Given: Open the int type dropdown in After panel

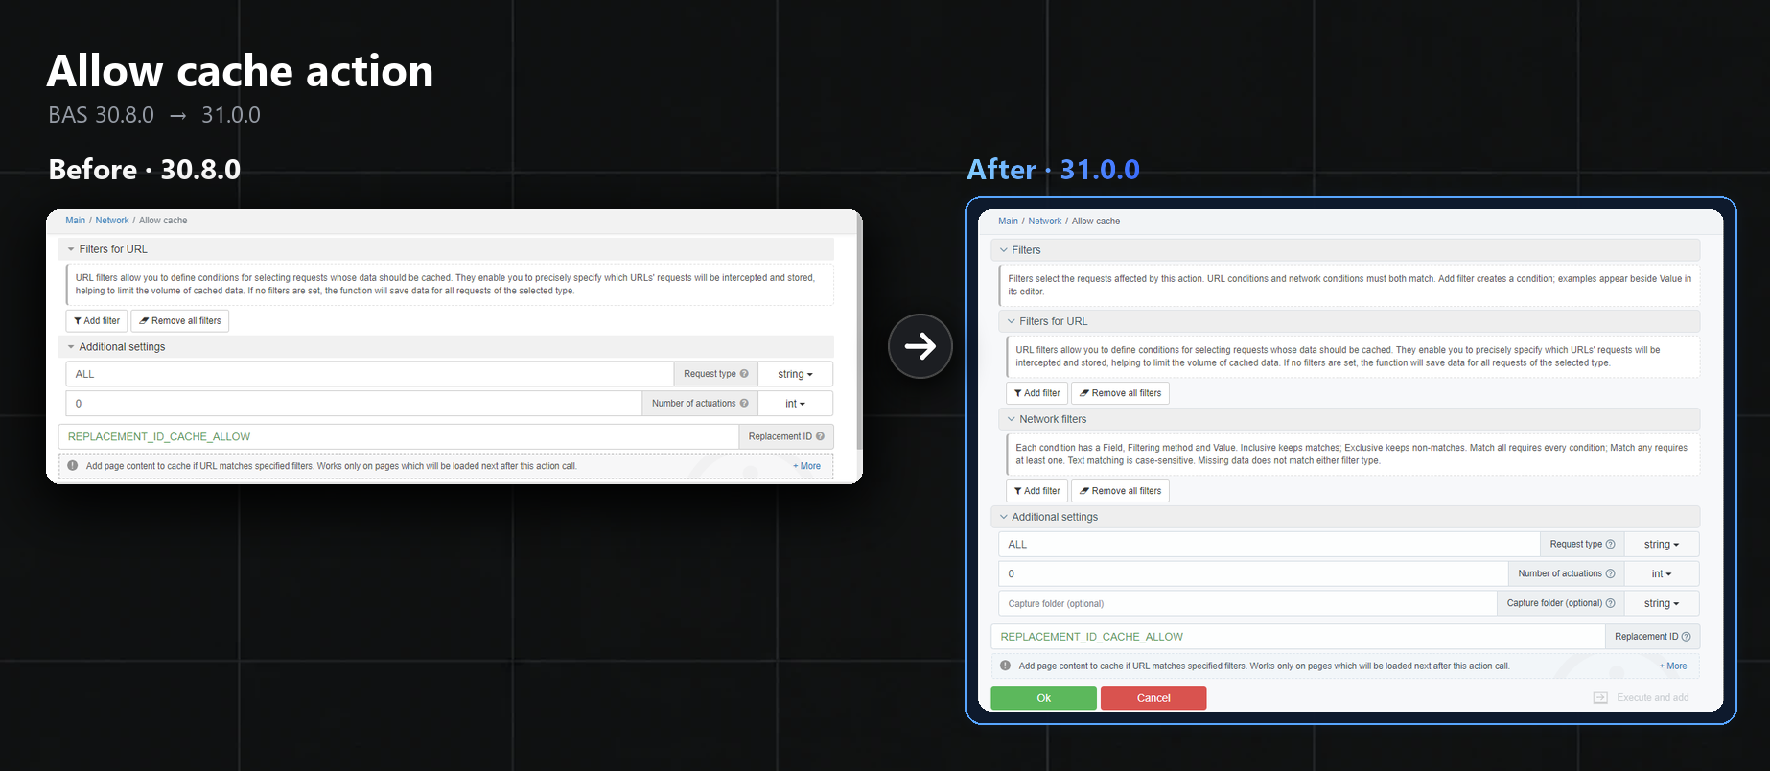Looking at the screenshot, I should point(1662,574).
